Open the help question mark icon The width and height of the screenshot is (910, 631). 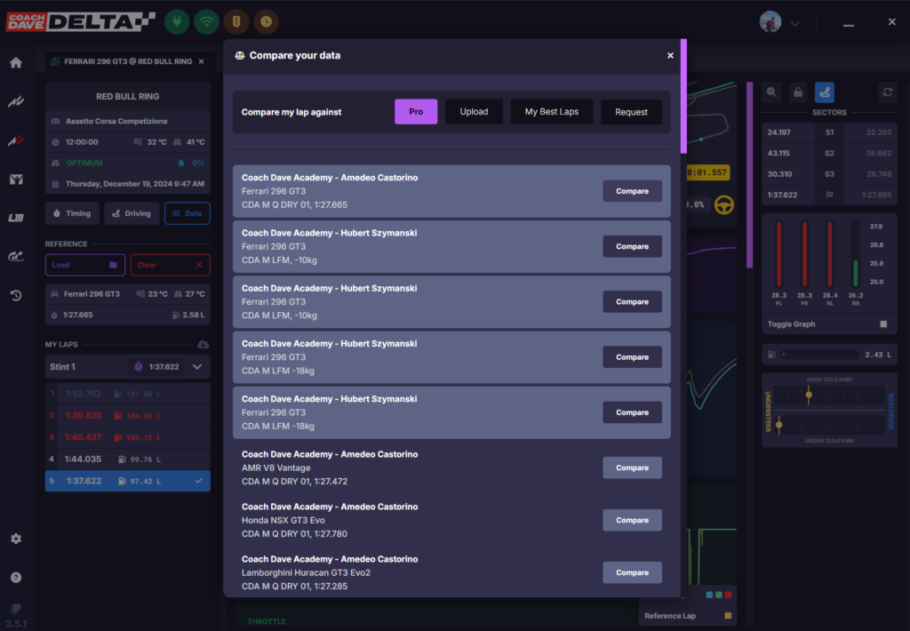(x=16, y=578)
